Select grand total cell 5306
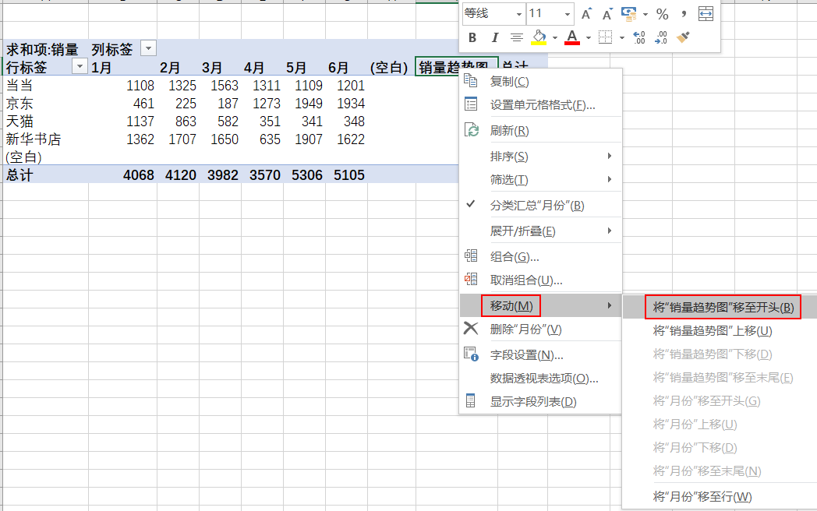This screenshot has height=511, width=817. click(304, 174)
